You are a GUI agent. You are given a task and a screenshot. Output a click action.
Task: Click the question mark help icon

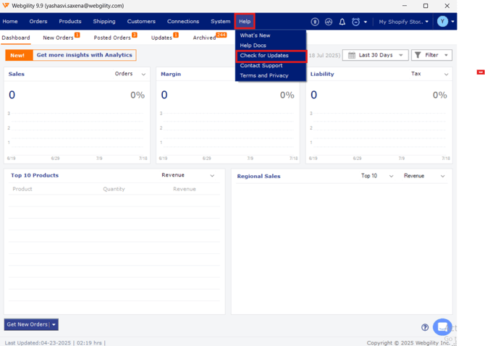425,327
